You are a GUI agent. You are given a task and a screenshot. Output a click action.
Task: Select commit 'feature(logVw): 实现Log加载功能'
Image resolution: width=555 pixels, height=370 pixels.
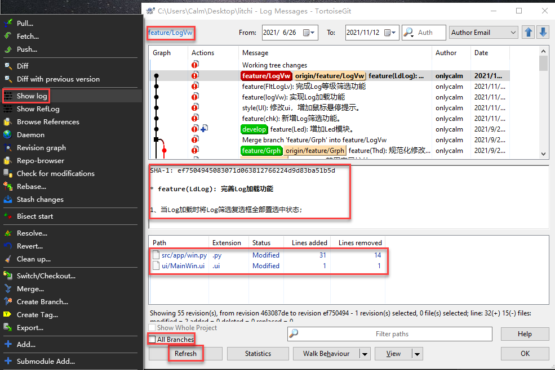pyautogui.click(x=329, y=97)
